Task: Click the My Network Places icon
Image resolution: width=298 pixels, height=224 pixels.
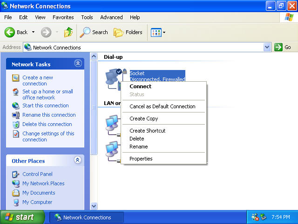Action: [x=15, y=183]
